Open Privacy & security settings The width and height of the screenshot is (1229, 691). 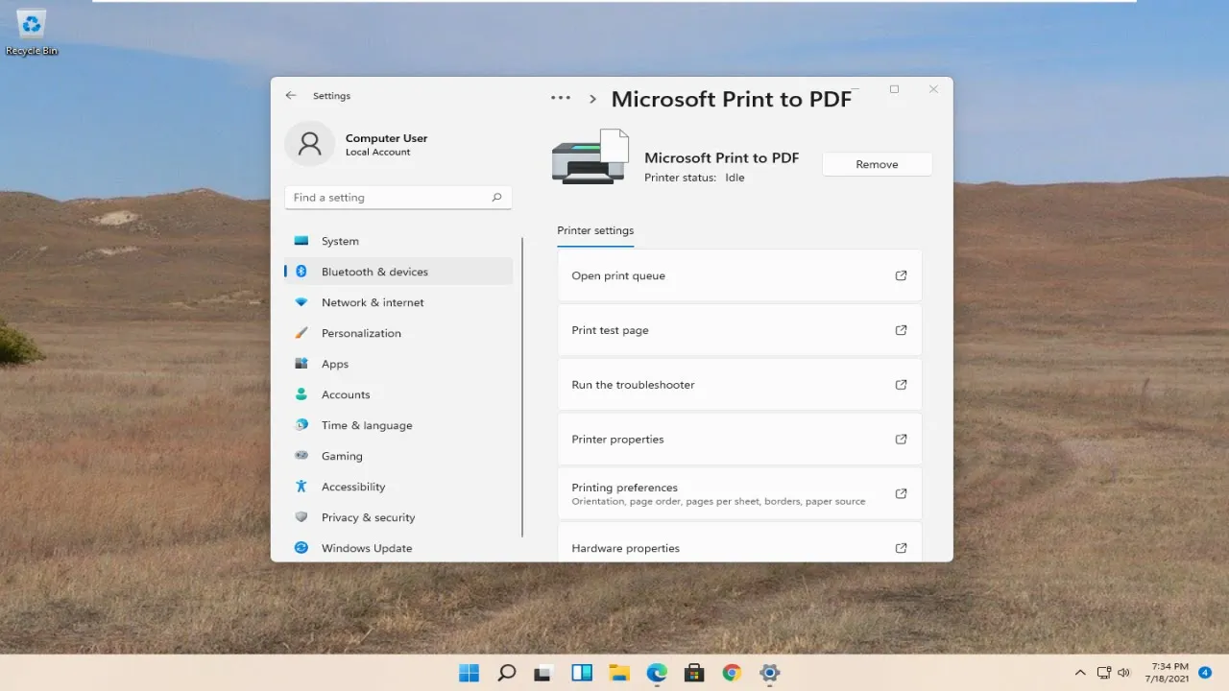click(398, 517)
